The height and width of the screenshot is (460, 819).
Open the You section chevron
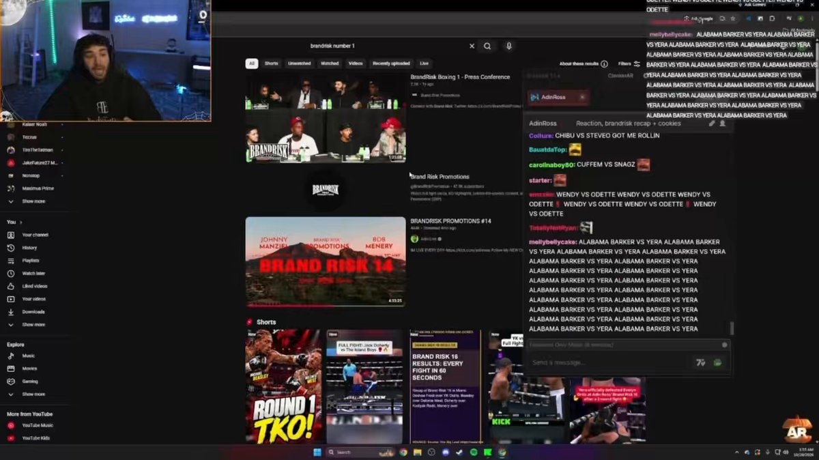20,222
